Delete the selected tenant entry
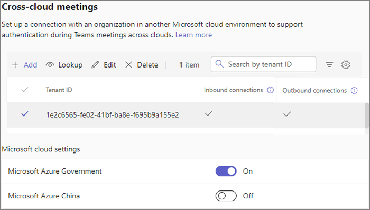This screenshot has width=370, height=210. click(x=141, y=65)
